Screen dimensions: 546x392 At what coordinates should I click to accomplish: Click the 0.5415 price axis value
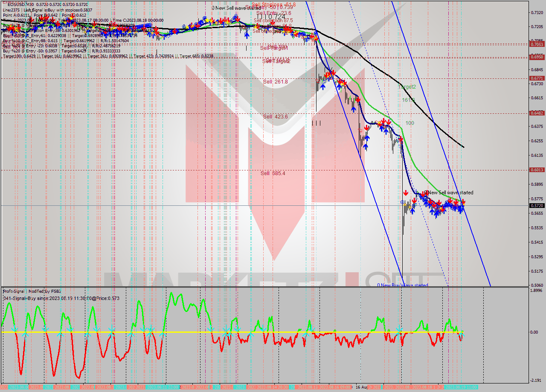[537, 242]
